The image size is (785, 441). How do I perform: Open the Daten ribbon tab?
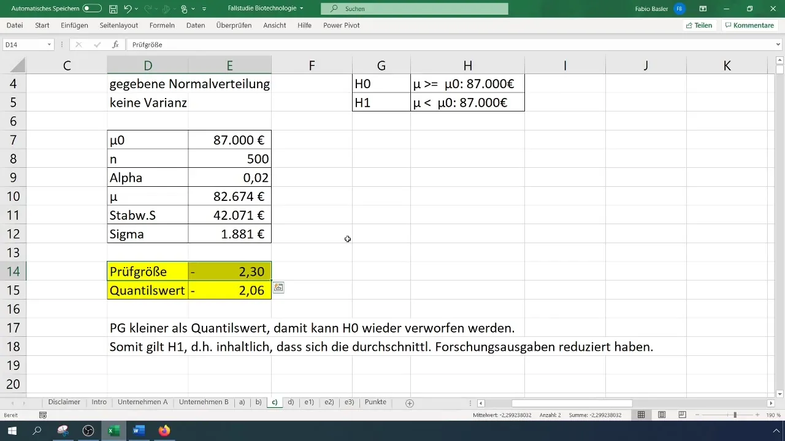click(196, 26)
